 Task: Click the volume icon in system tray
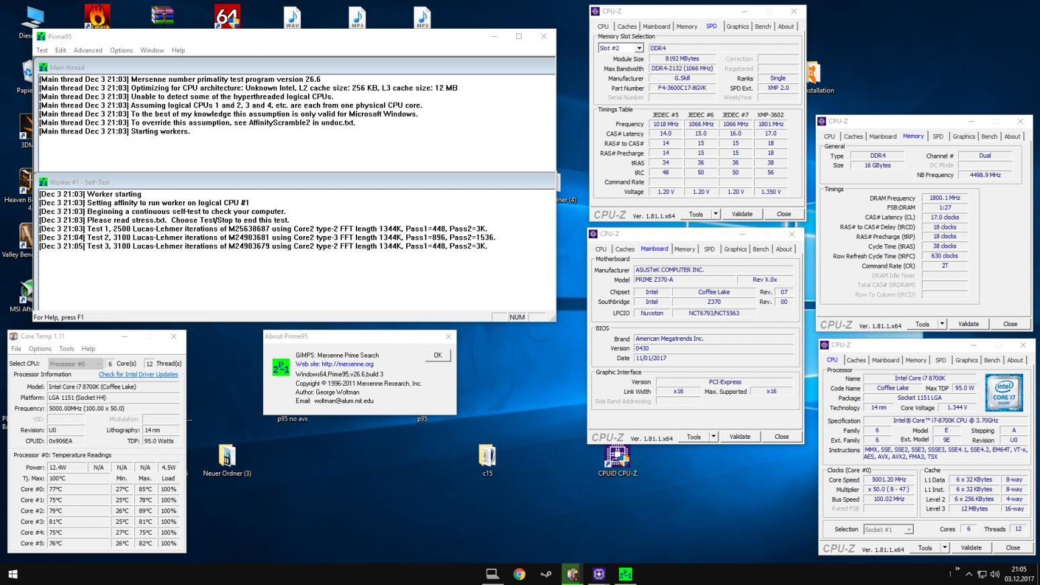[994, 574]
